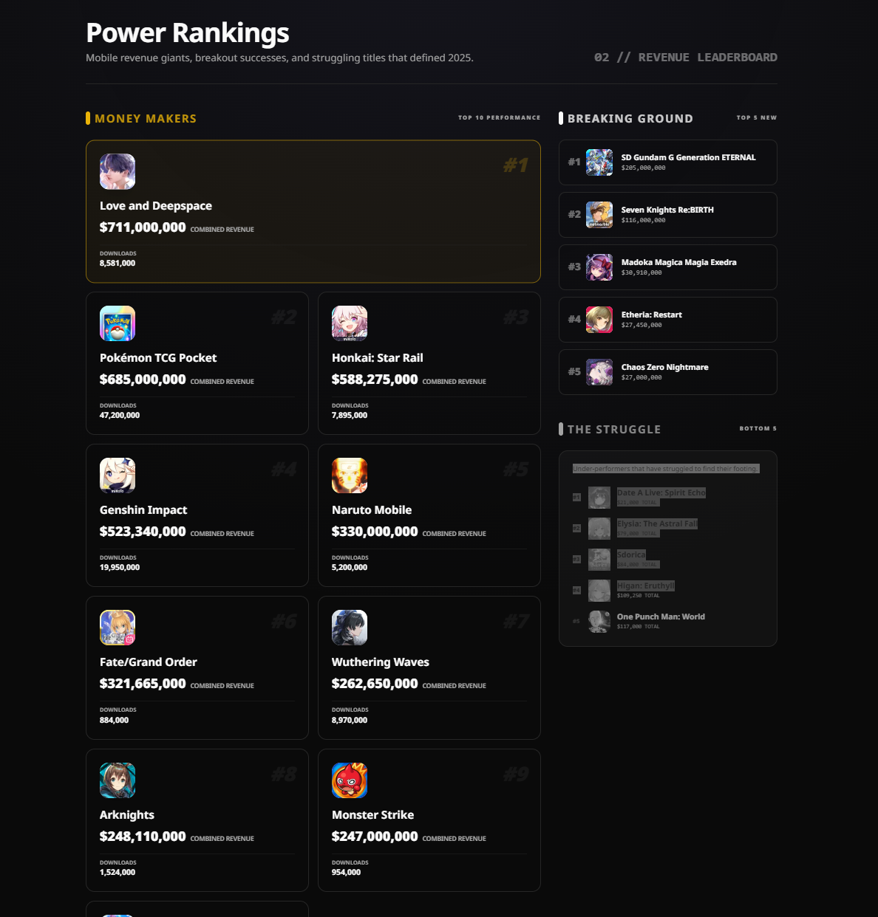The width and height of the screenshot is (878, 917).
Task: Click the $685,000,000 revenue figure
Action: click(143, 379)
